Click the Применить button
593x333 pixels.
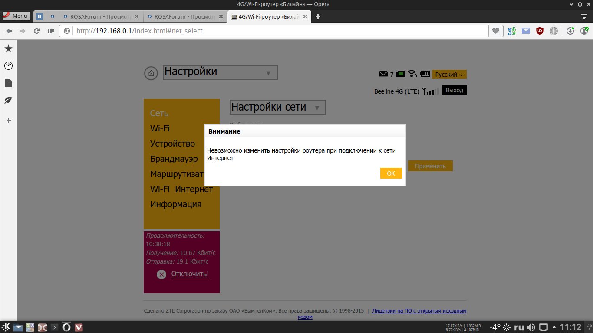point(430,166)
